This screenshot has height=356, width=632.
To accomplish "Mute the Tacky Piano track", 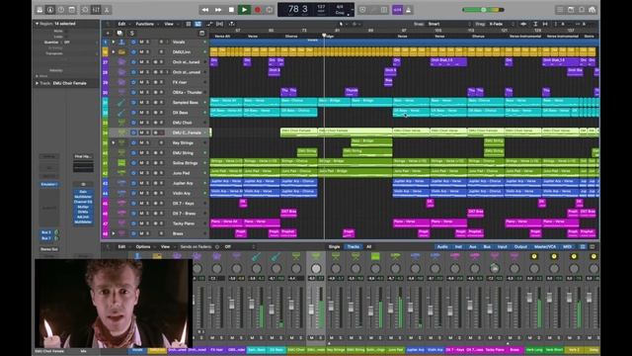I will click(x=141, y=223).
